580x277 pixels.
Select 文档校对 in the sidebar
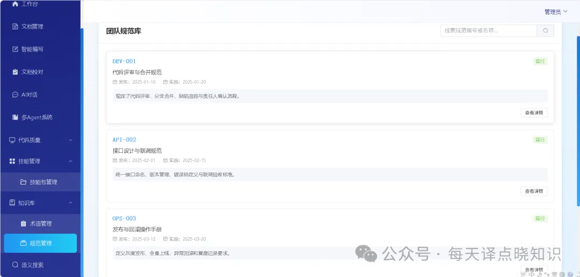tap(40, 72)
